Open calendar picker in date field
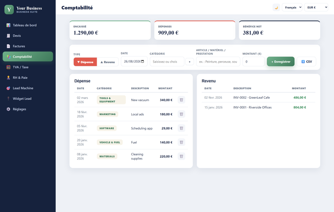The image size is (334, 212). (x=143, y=62)
